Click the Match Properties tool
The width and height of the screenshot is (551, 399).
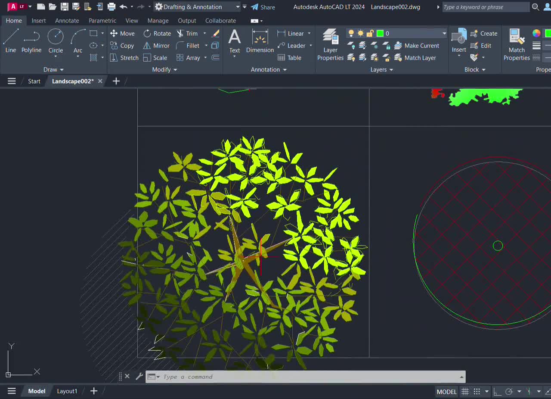coord(516,45)
